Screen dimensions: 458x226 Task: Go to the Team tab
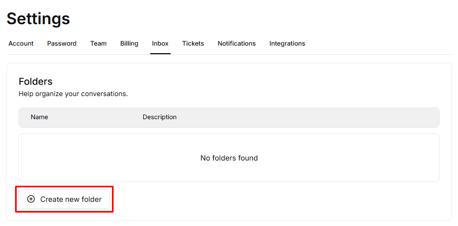coord(98,43)
